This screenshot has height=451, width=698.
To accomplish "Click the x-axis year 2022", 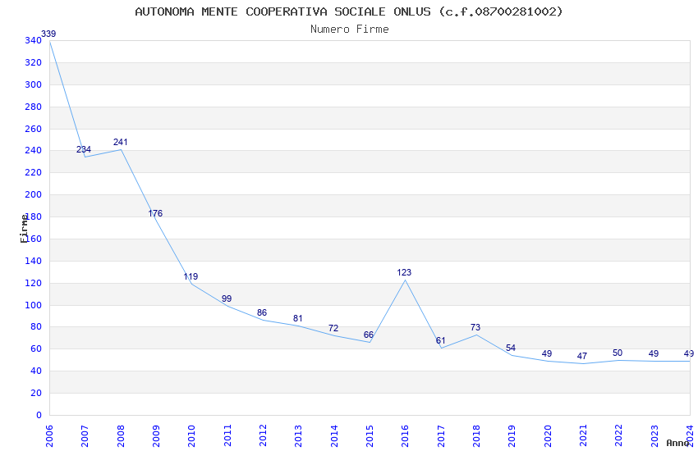I will click(x=619, y=436).
